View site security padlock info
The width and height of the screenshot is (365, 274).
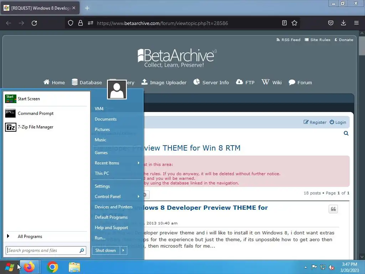click(x=80, y=23)
